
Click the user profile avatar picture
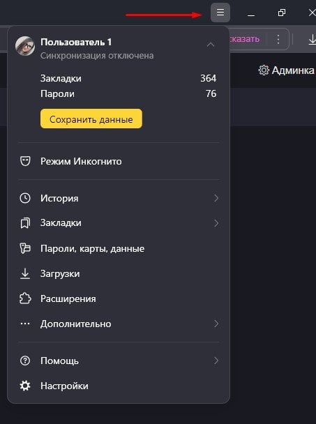(25, 46)
